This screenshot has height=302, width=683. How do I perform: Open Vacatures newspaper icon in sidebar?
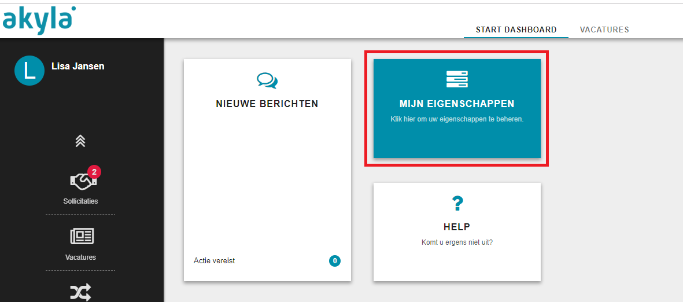click(x=82, y=236)
